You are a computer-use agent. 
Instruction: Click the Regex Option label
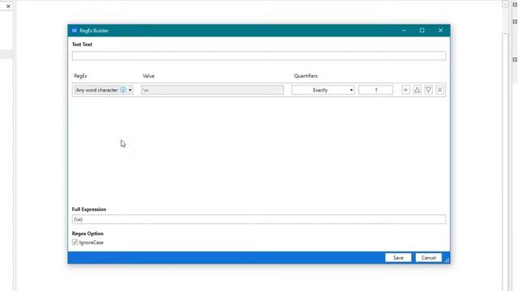[x=87, y=234]
